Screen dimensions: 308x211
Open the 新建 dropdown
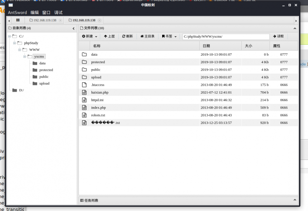point(90,36)
